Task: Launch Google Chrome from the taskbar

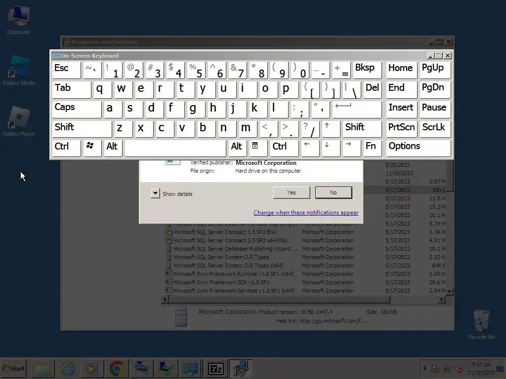Action: click(117, 368)
